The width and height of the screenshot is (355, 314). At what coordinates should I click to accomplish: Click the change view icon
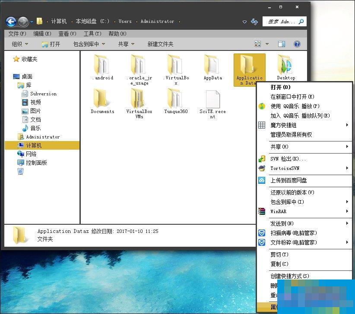(x=258, y=44)
